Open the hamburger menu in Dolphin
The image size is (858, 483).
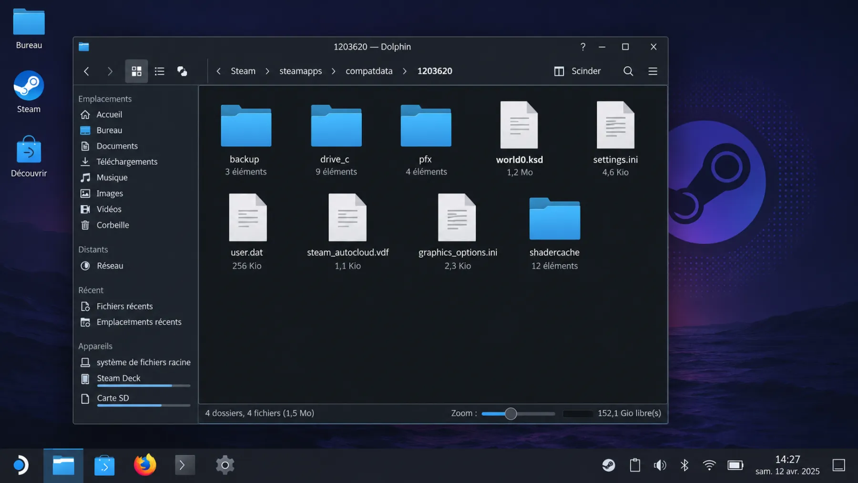pyautogui.click(x=653, y=71)
